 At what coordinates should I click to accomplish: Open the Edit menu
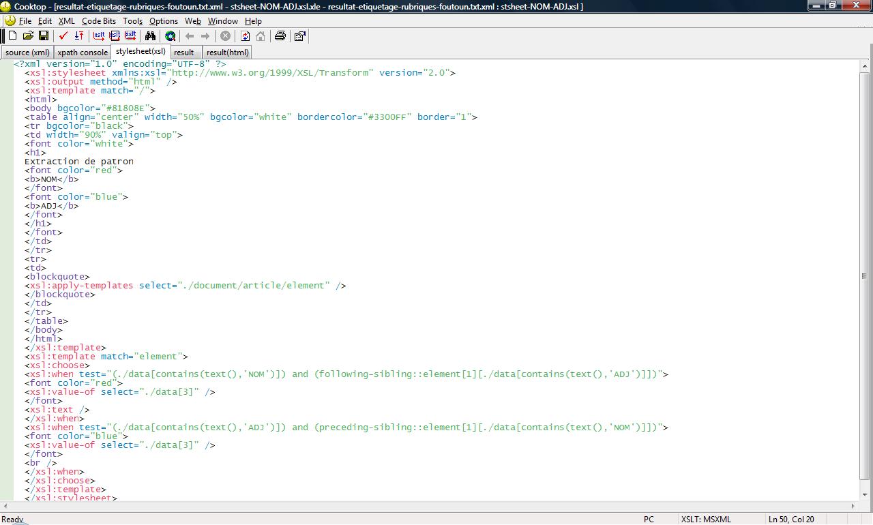point(45,21)
